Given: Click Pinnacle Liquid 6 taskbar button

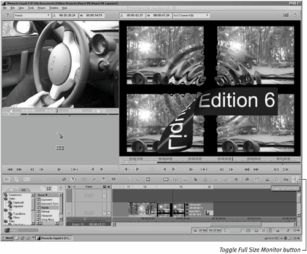Looking at the screenshot, I should [54, 238].
